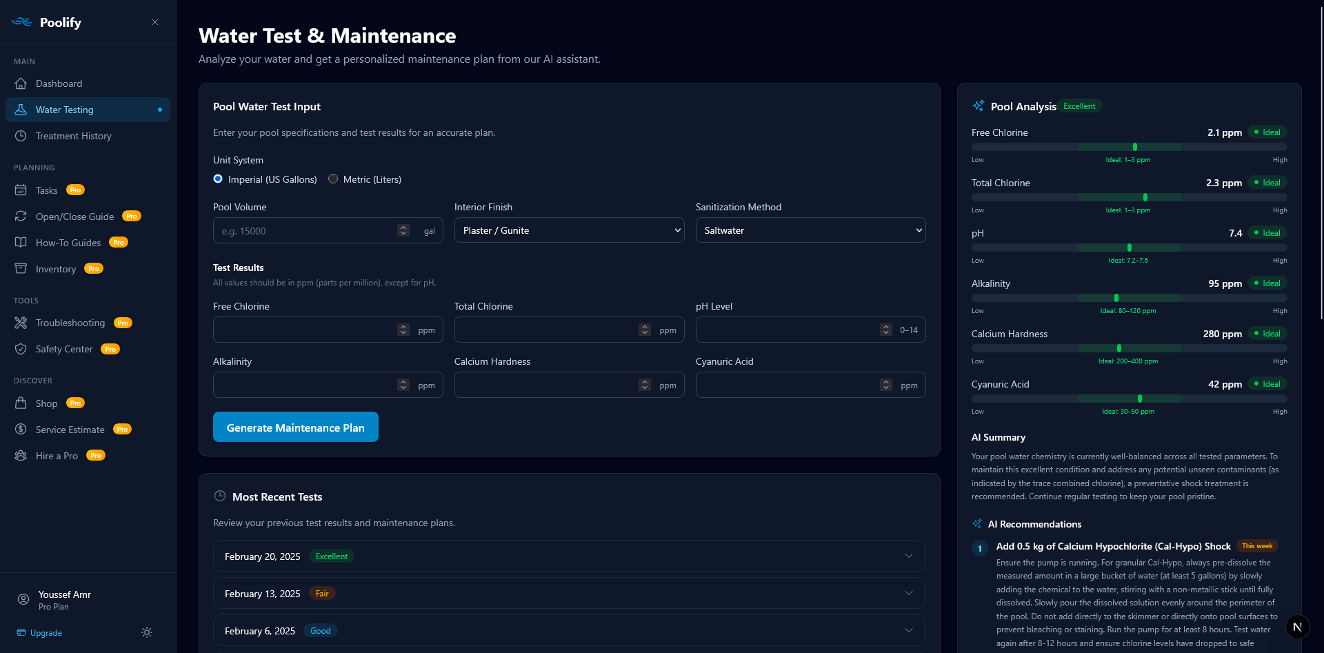Image resolution: width=1324 pixels, height=653 pixels.
Task: Click the Generate Maintenance Plan button
Action: (295, 427)
